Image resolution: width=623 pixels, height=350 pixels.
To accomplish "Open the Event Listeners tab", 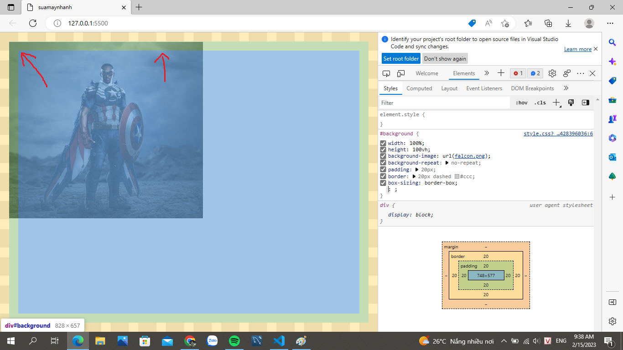I will [x=484, y=88].
